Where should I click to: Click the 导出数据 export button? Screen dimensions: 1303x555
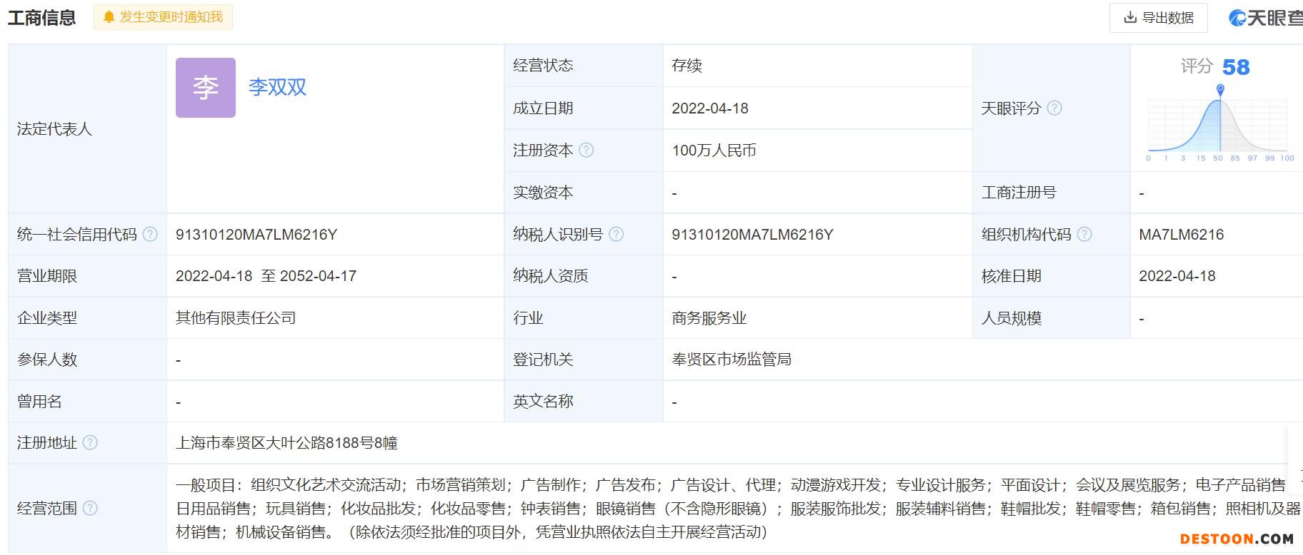[1158, 18]
